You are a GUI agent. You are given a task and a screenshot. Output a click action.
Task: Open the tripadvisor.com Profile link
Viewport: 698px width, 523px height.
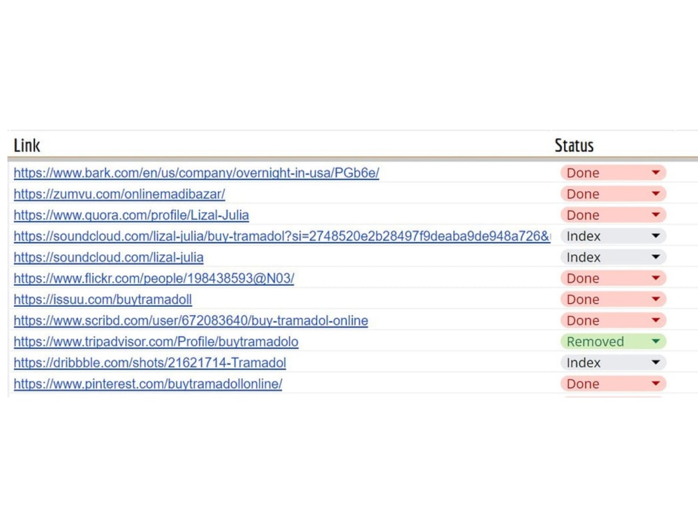click(x=156, y=342)
